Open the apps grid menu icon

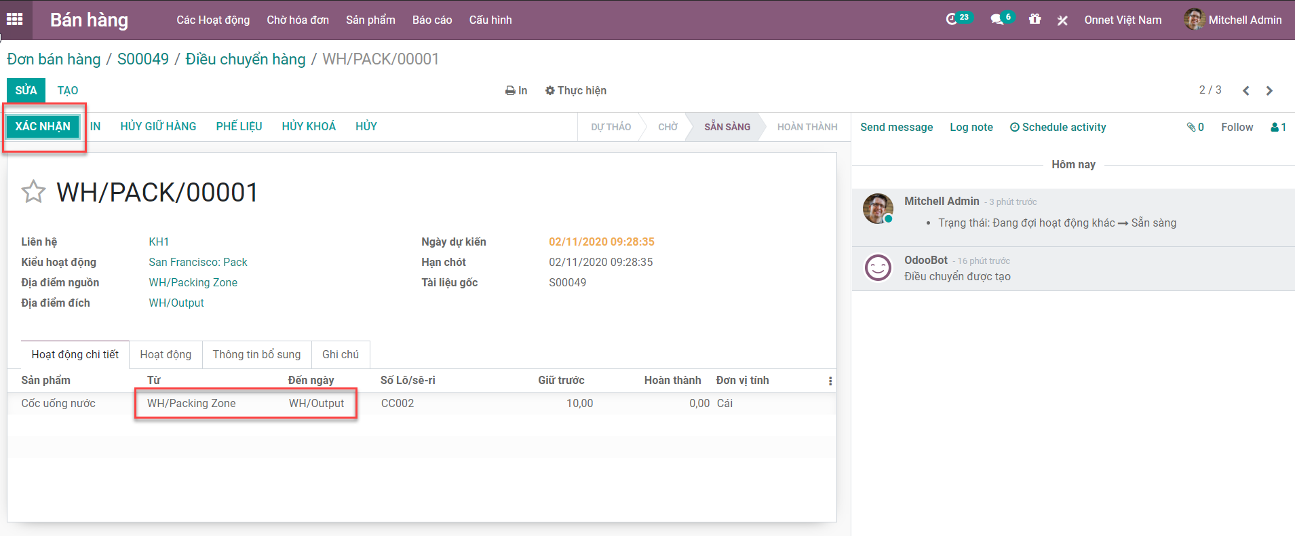point(14,19)
